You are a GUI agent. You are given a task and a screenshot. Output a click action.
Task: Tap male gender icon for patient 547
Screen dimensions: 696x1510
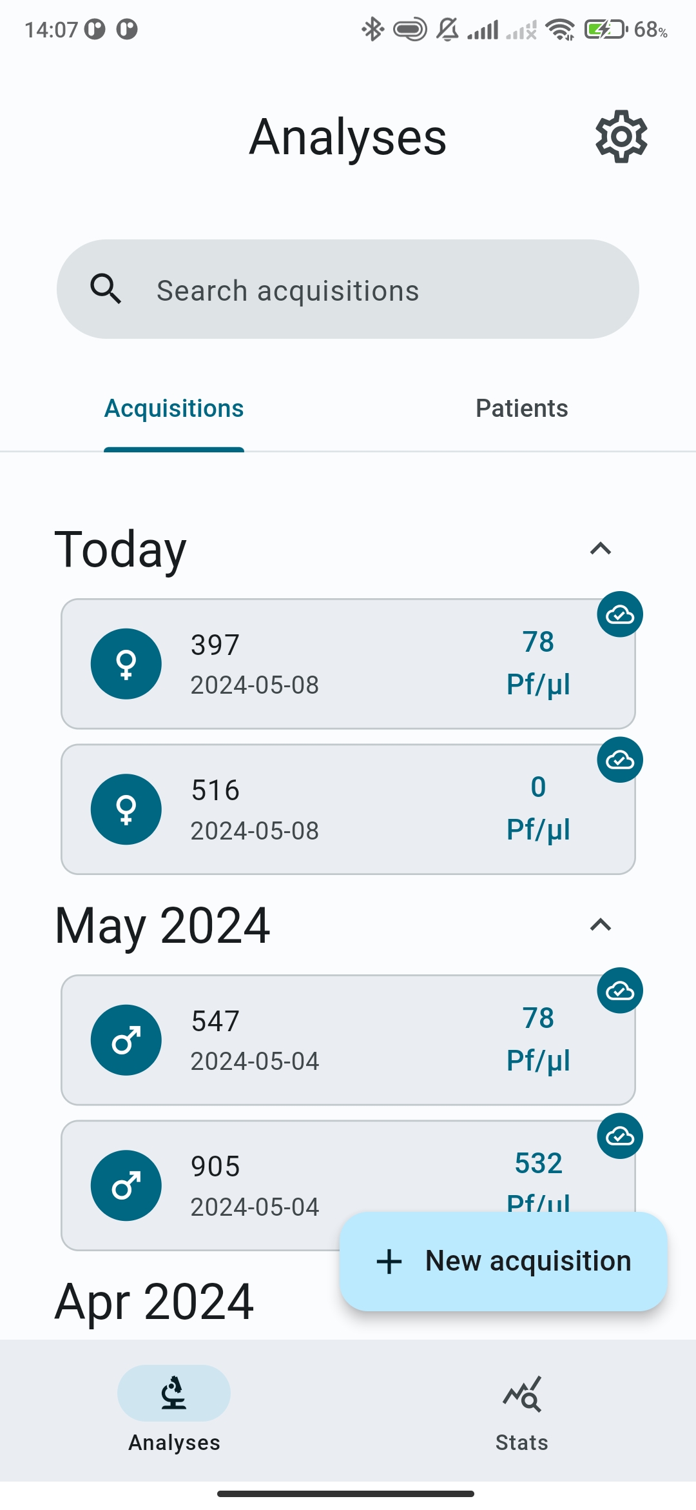[126, 1040]
